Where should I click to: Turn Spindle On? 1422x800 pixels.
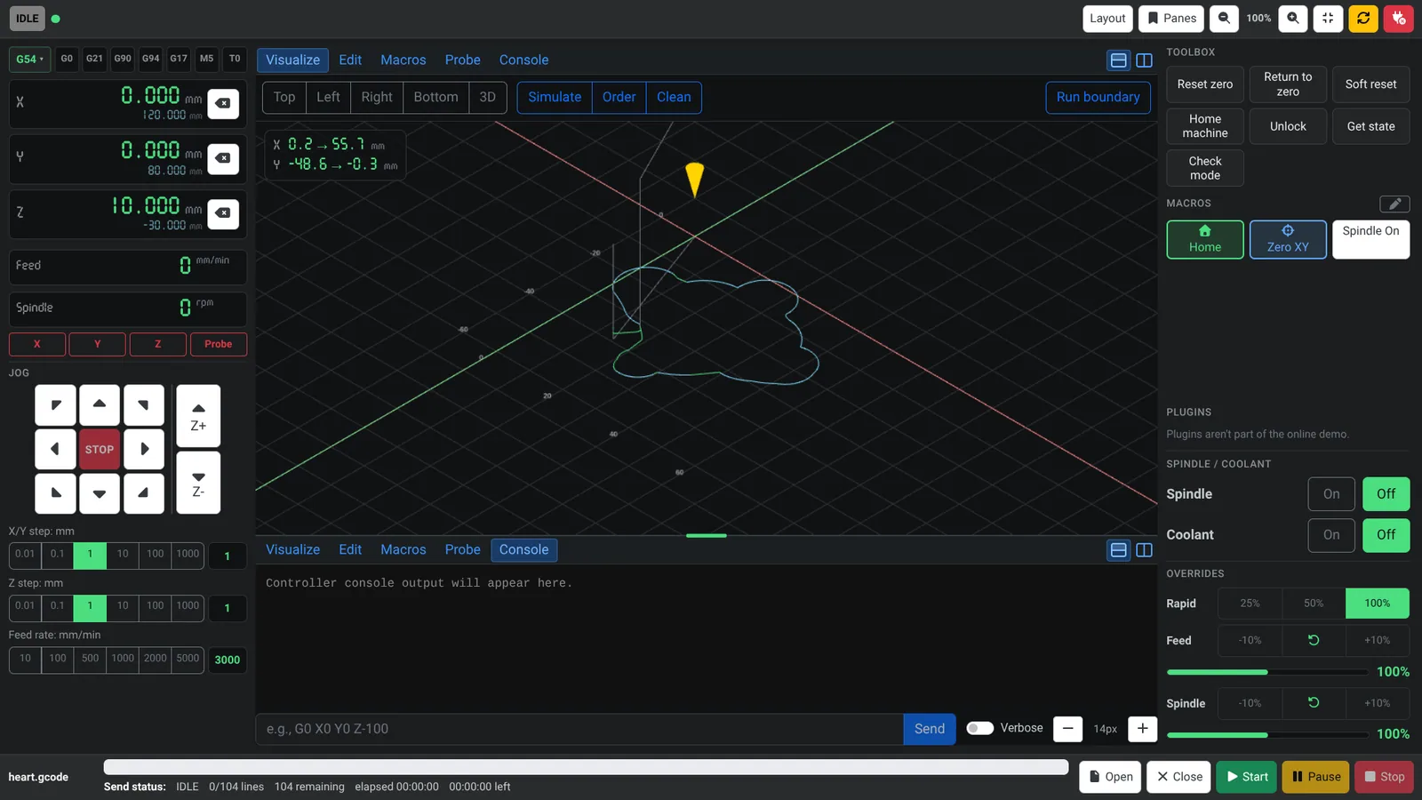[x=1330, y=494]
